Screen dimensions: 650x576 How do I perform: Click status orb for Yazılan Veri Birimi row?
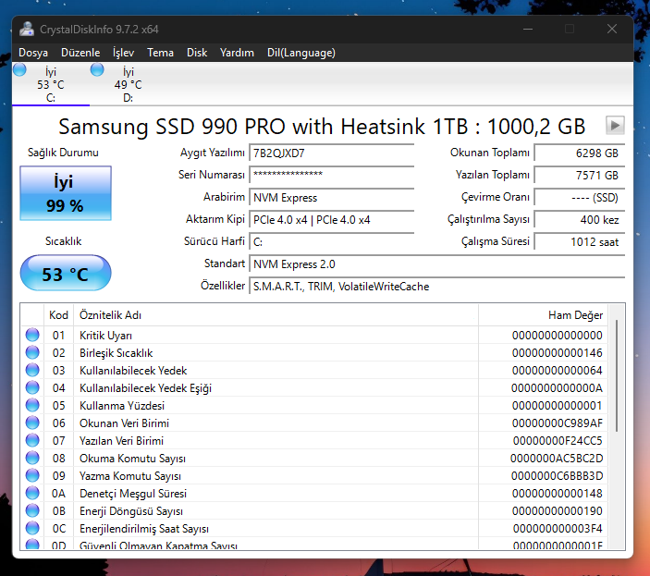click(32, 440)
